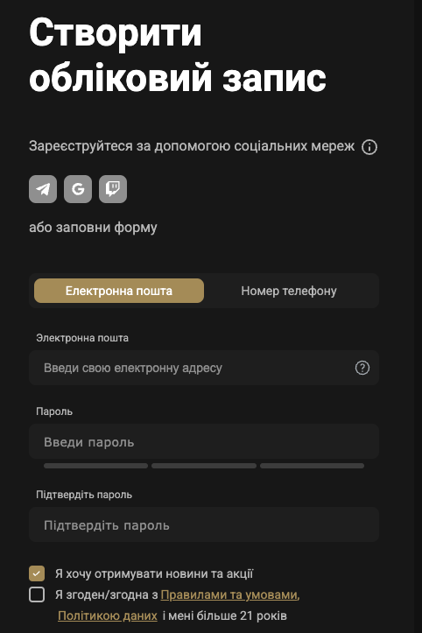Tick the terms agreement checkbox
This screenshot has height=633, width=422.
click(x=37, y=594)
